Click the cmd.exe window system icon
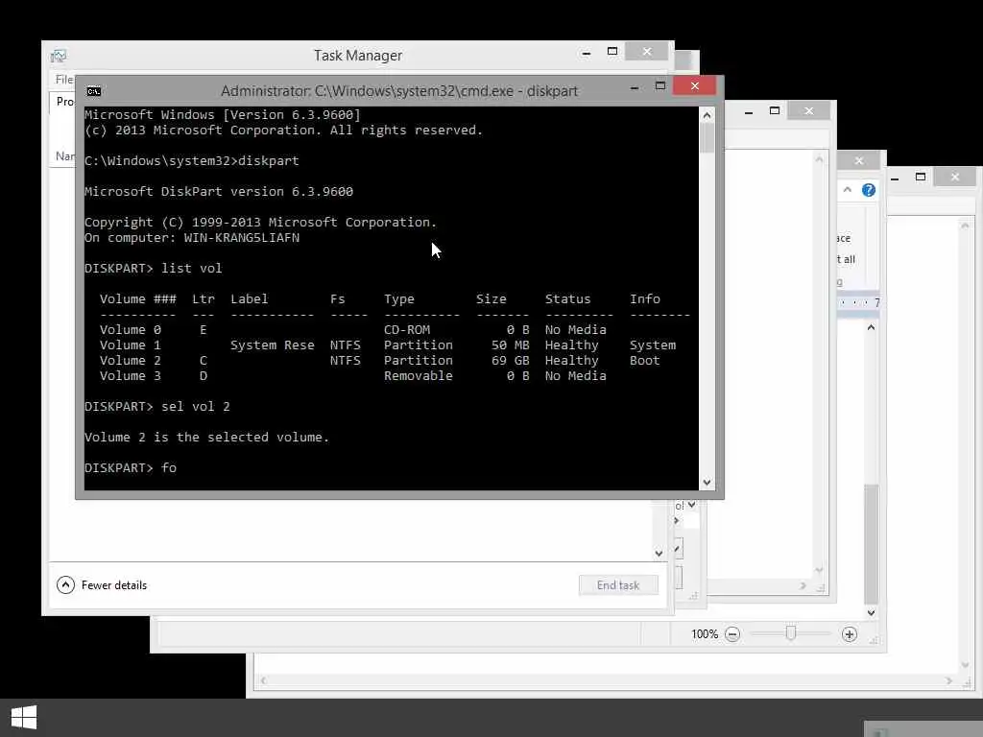 [x=94, y=91]
